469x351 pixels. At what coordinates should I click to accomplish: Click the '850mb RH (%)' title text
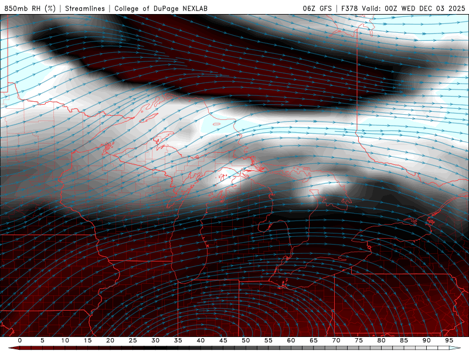pos(30,9)
